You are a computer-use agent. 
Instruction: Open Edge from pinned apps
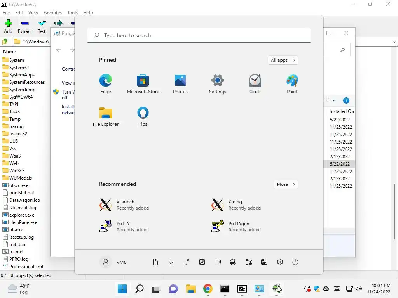106,84
